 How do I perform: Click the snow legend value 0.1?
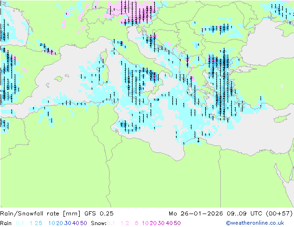(x=111, y=223)
